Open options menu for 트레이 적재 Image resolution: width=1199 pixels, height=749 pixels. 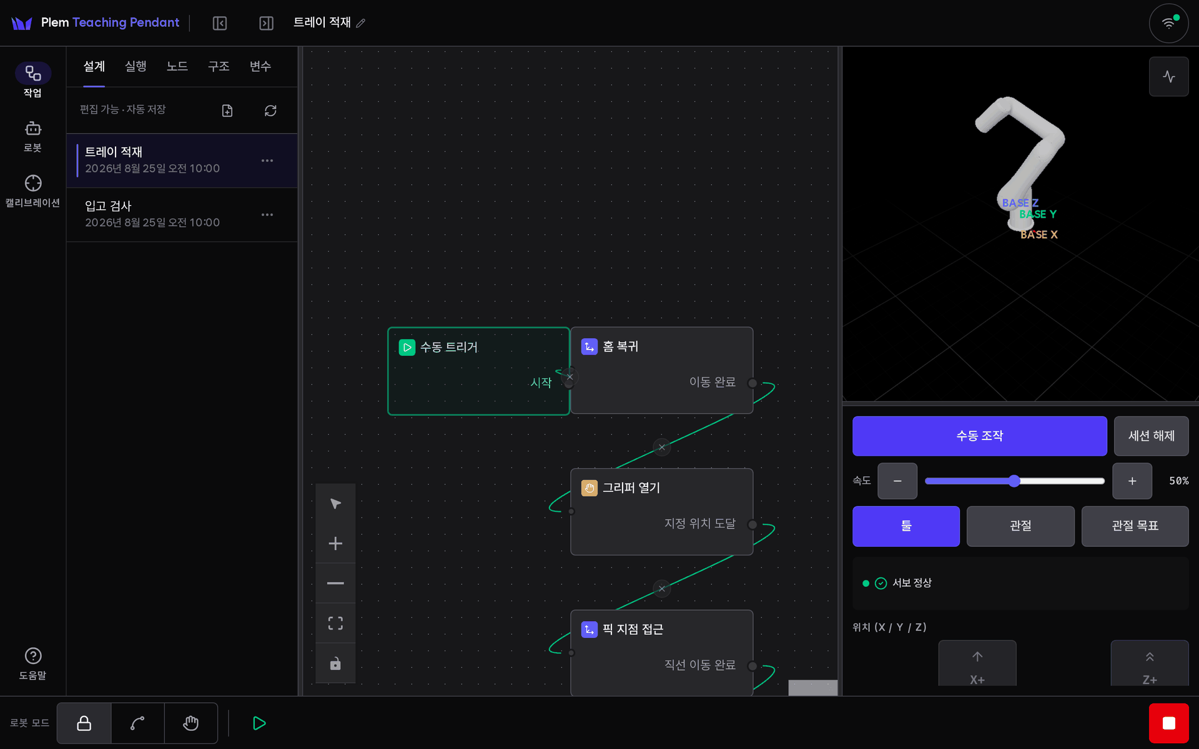coord(267,160)
